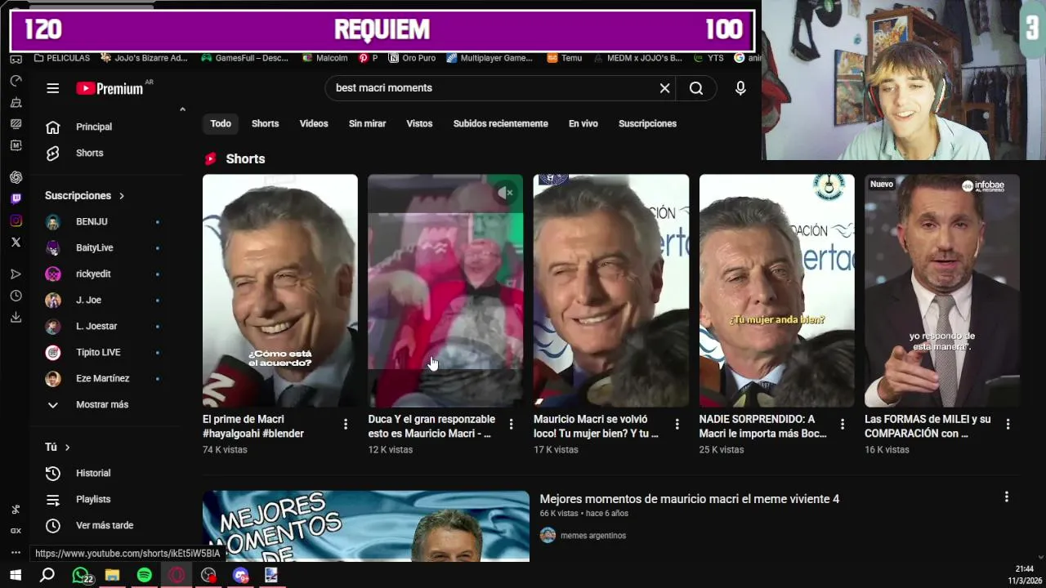Open ChatGPT in the Opera sidebar

coord(16,177)
